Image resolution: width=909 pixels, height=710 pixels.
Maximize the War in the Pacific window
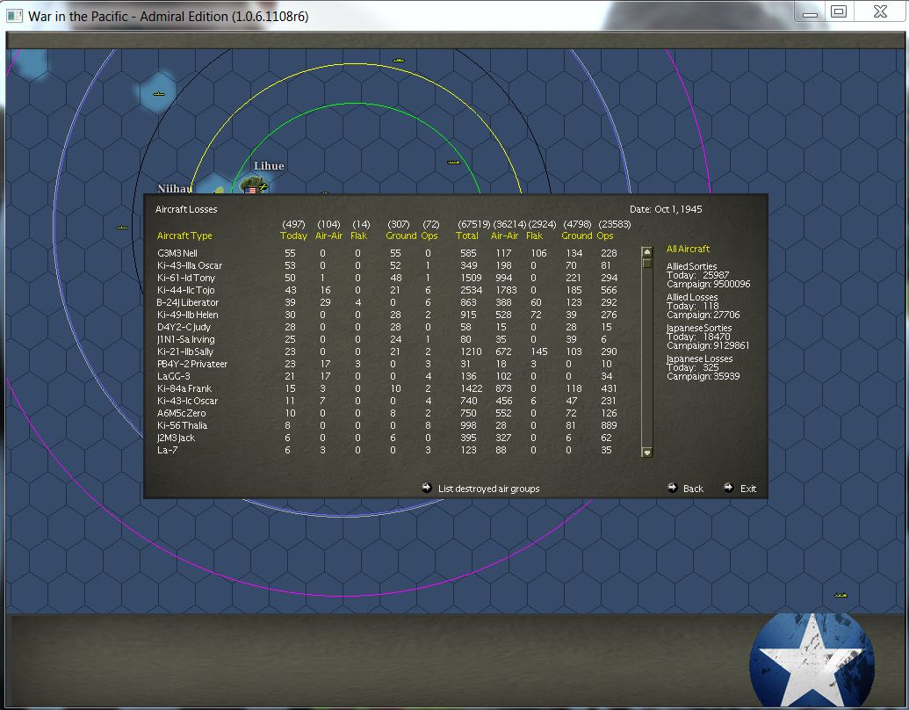[x=839, y=11]
